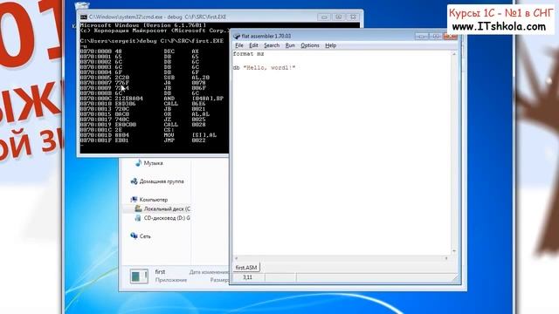Select Компьютер in Explorer sidebar

pyautogui.click(x=154, y=200)
